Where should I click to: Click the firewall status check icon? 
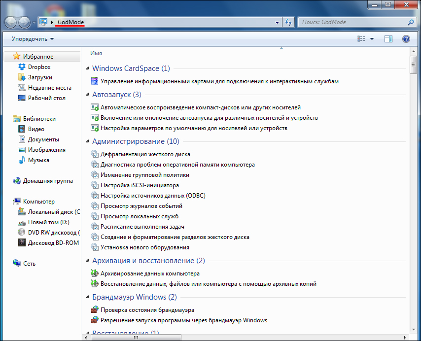coord(95,310)
